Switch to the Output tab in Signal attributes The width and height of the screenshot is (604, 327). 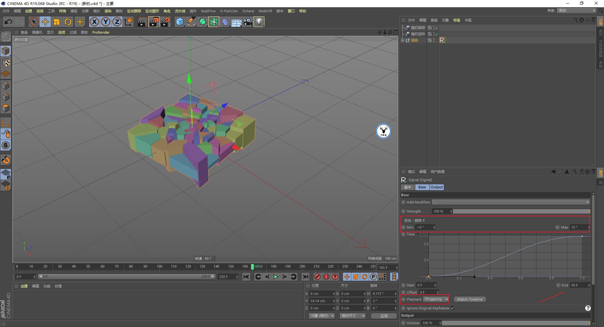[437, 187]
